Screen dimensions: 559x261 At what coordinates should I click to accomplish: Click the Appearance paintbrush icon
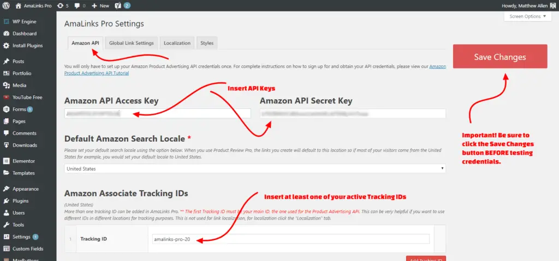pos(6,189)
